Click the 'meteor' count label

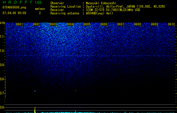point(40,9)
